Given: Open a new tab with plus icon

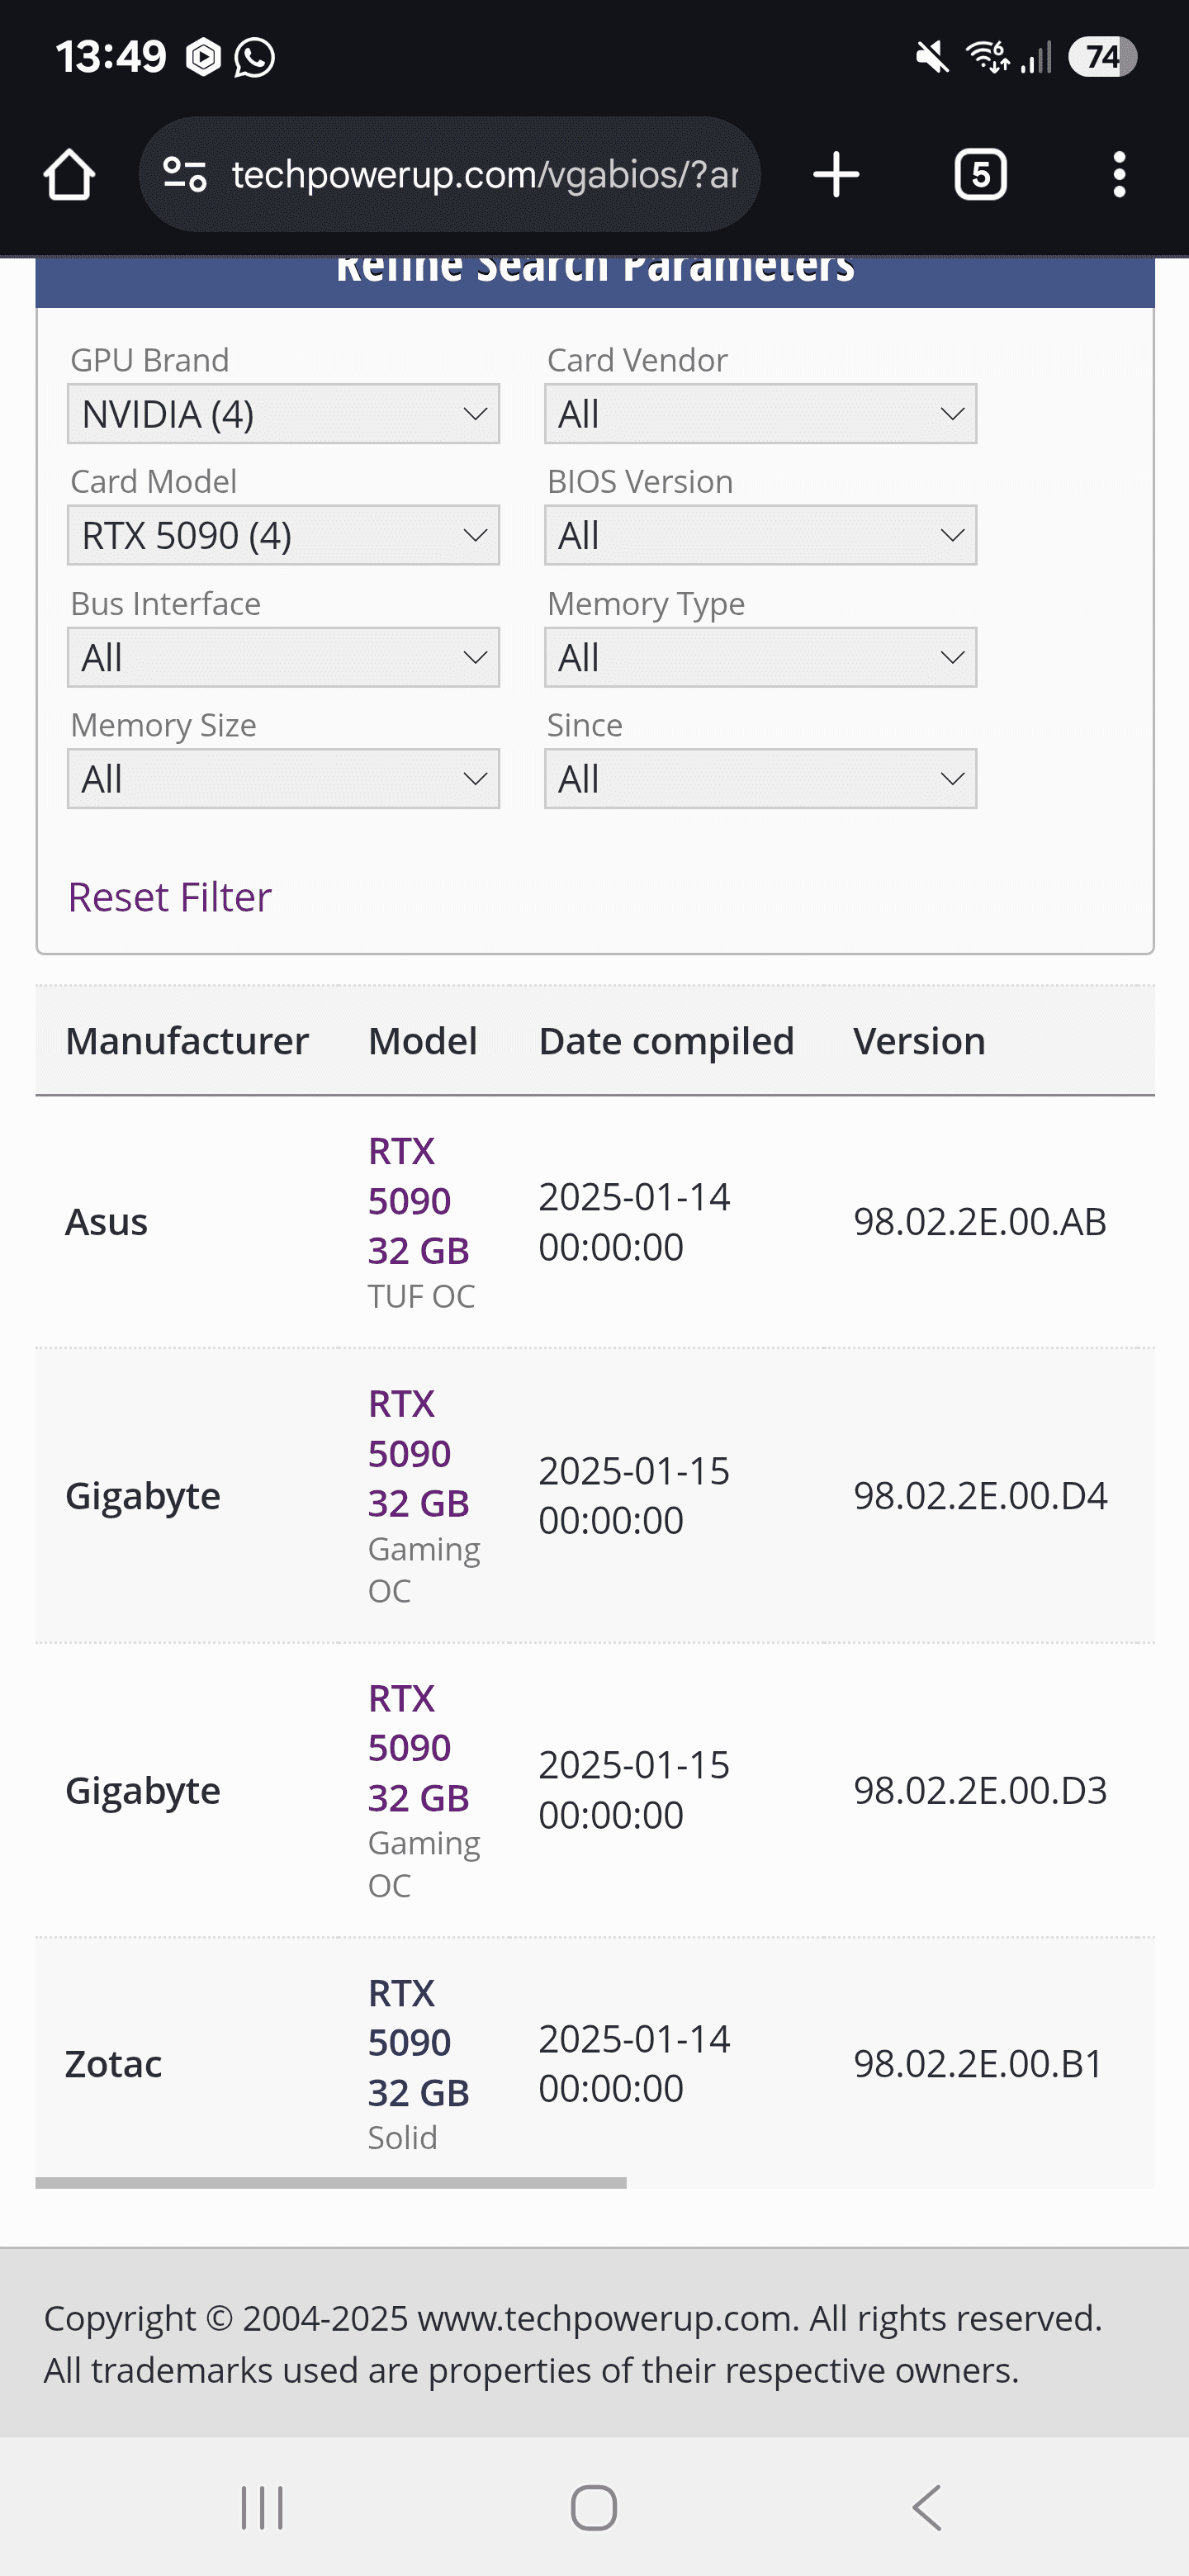Looking at the screenshot, I should [836, 175].
